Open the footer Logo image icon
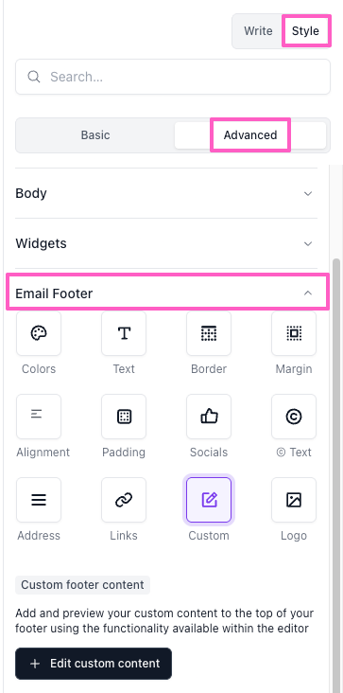Image resolution: width=343 pixels, height=693 pixels. (294, 500)
